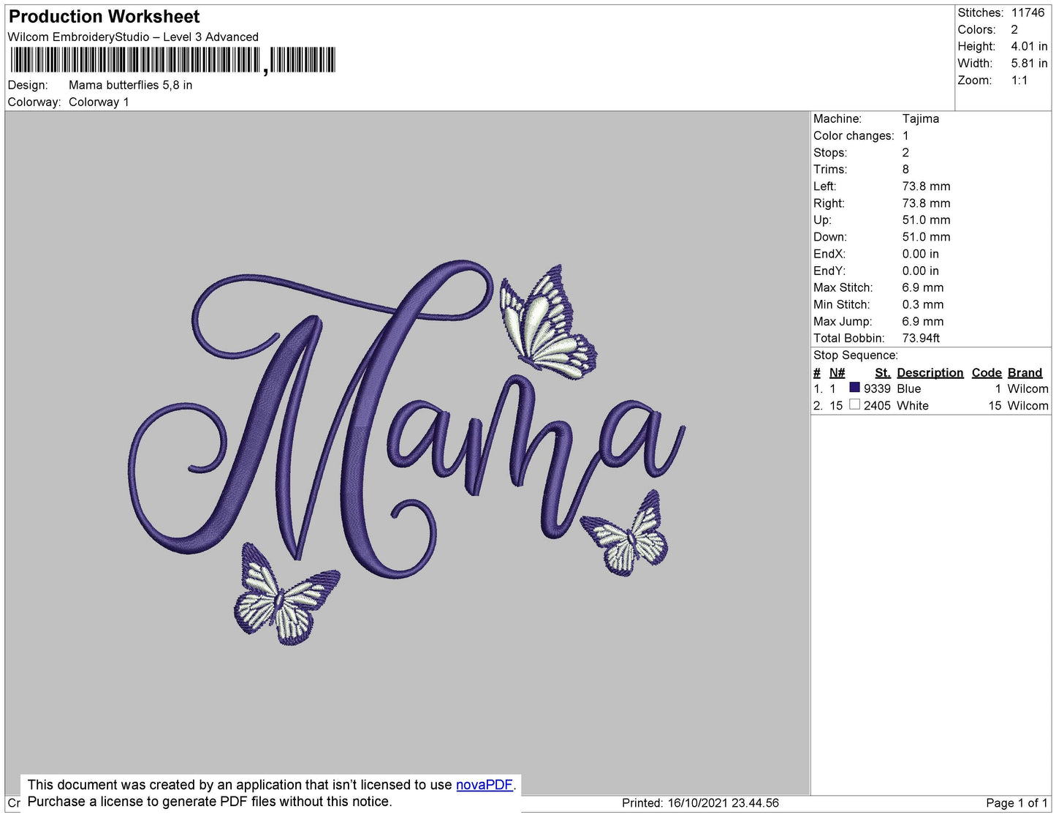Screen dimensions: 1056x817
Task: Click the White thread color swatch
Action: (854, 404)
